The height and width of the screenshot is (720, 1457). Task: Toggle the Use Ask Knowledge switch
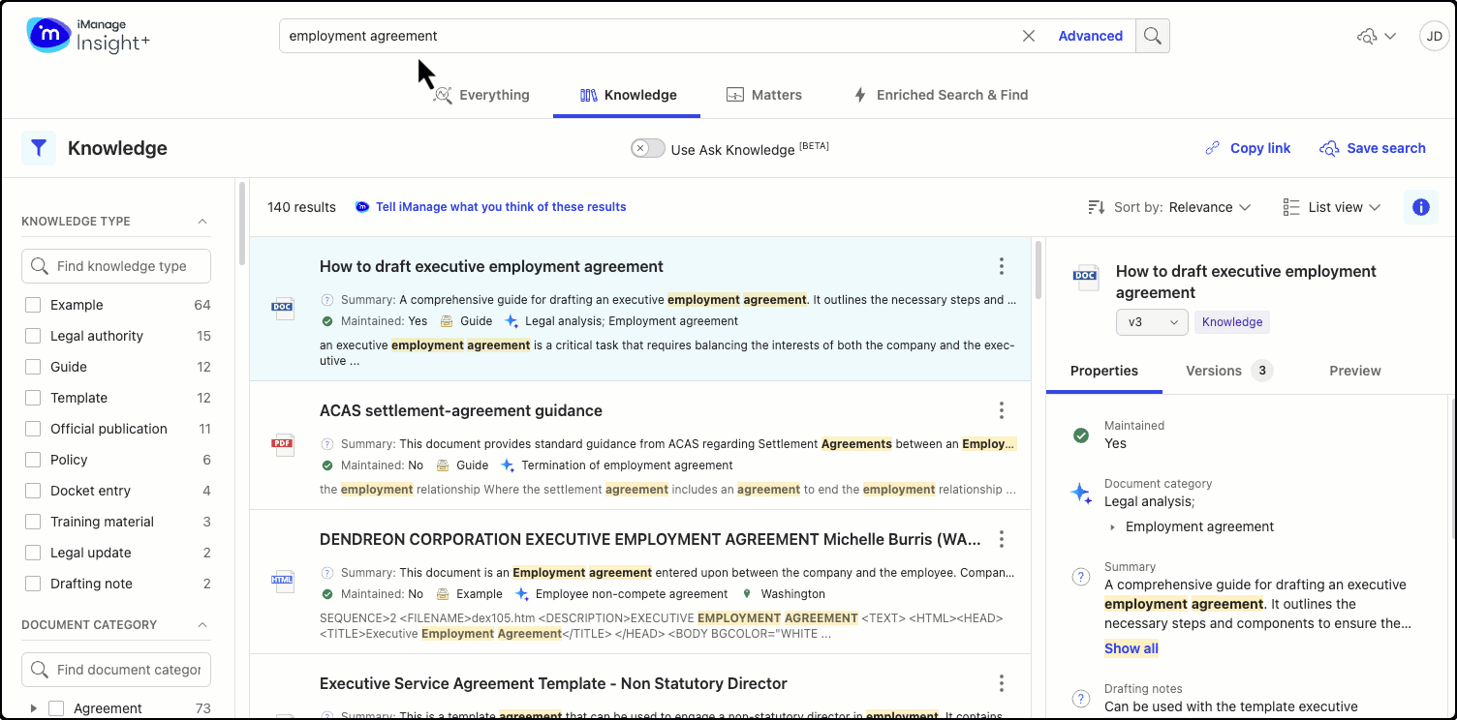click(648, 148)
